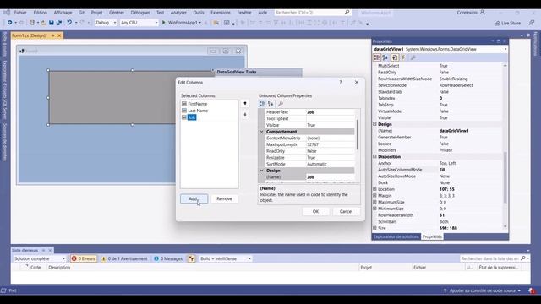Select the Last Name column entry

pos(198,111)
